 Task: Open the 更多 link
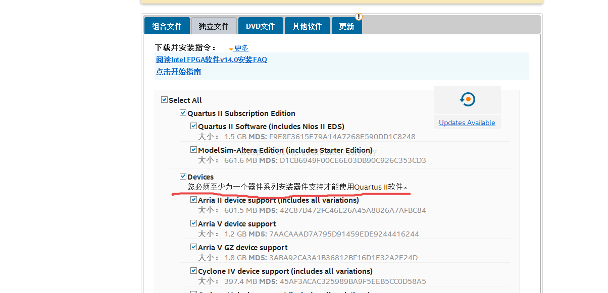tap(241, 48)
